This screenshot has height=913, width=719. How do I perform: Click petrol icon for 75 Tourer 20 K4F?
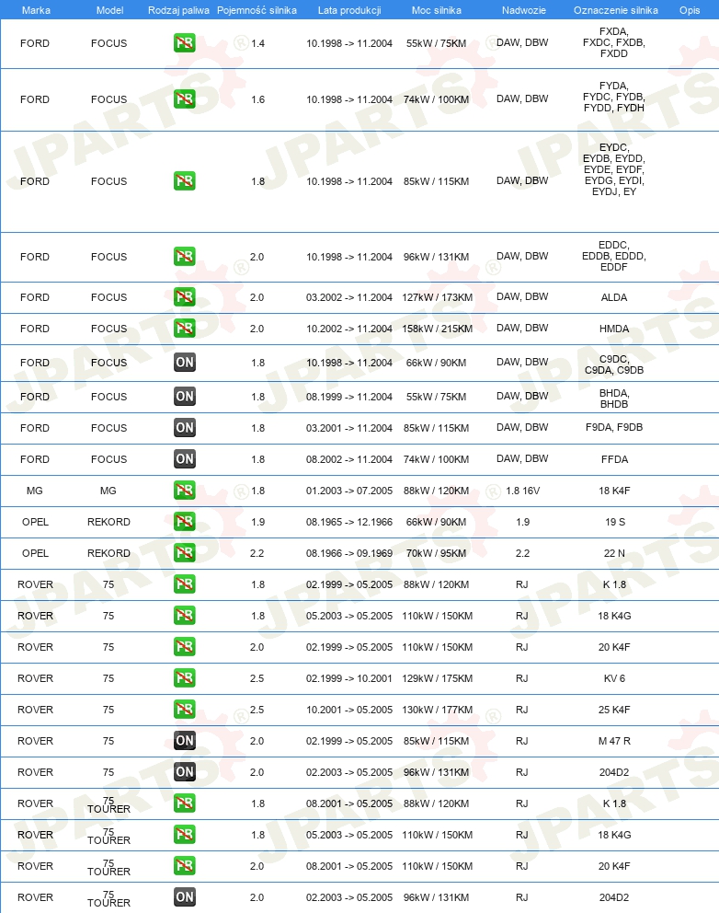click(185, 866)
